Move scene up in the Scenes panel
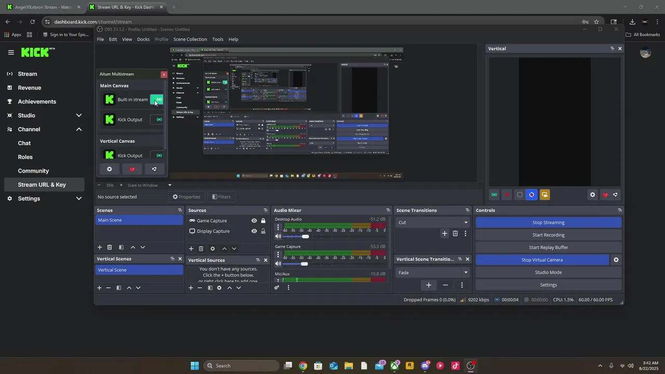665x374 pixels. [x=133, y=248]
